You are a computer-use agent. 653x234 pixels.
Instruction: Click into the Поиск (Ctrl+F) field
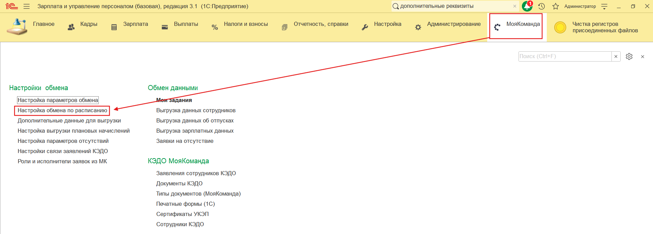pos(564,56)
